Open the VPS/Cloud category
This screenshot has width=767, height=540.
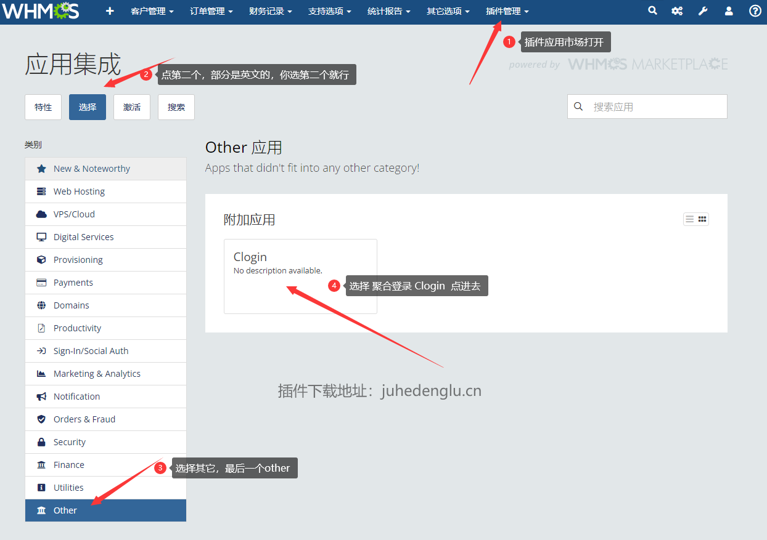[105, 214]
